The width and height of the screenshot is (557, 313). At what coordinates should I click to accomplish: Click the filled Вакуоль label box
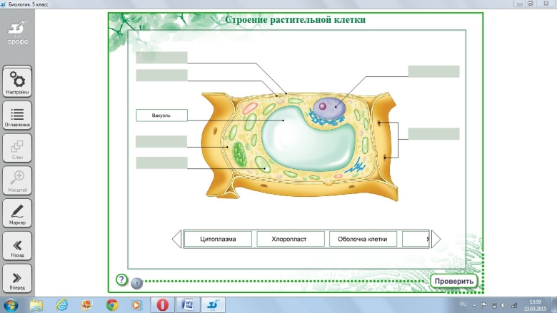tap(161, 115)
